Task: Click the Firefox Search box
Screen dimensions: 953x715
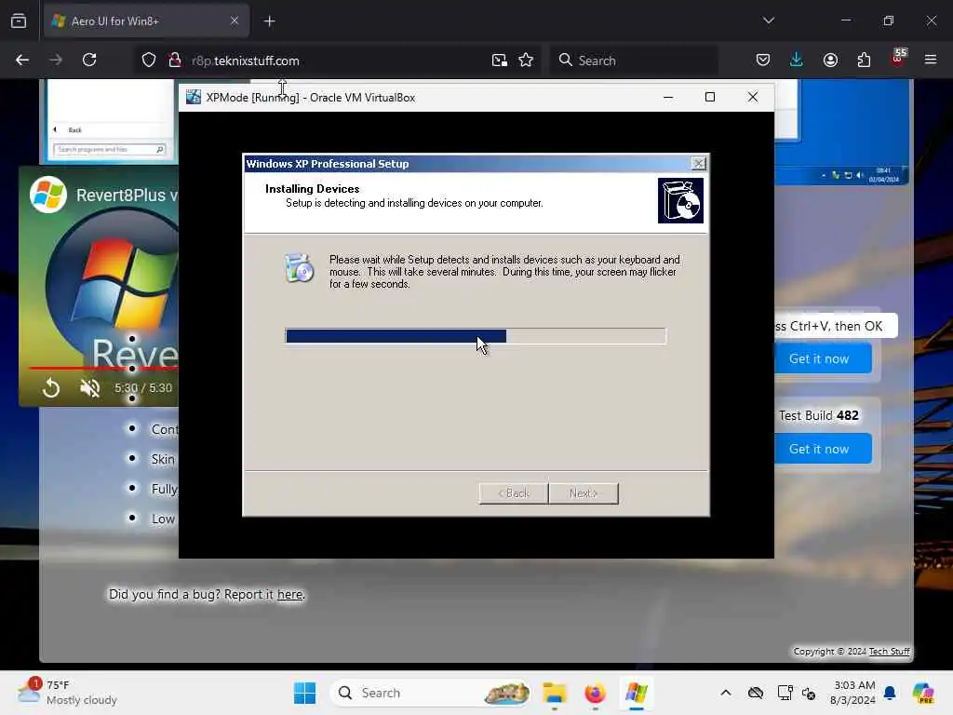Action: click(635, 61)
